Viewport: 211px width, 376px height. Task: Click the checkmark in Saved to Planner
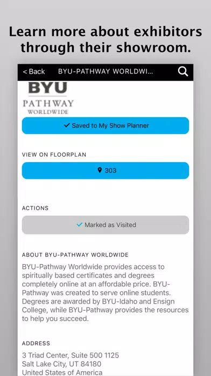(x=67, y=125)
